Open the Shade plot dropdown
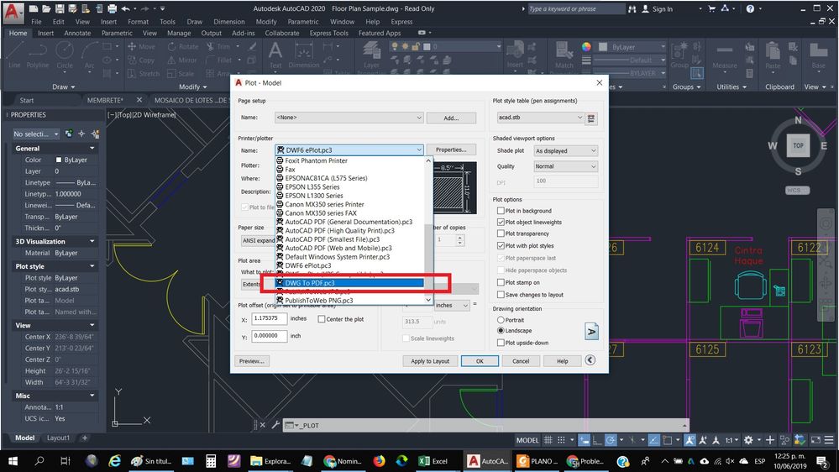This screenshot has height=472, width=839. pyautogui.click(x=565, y=151)
